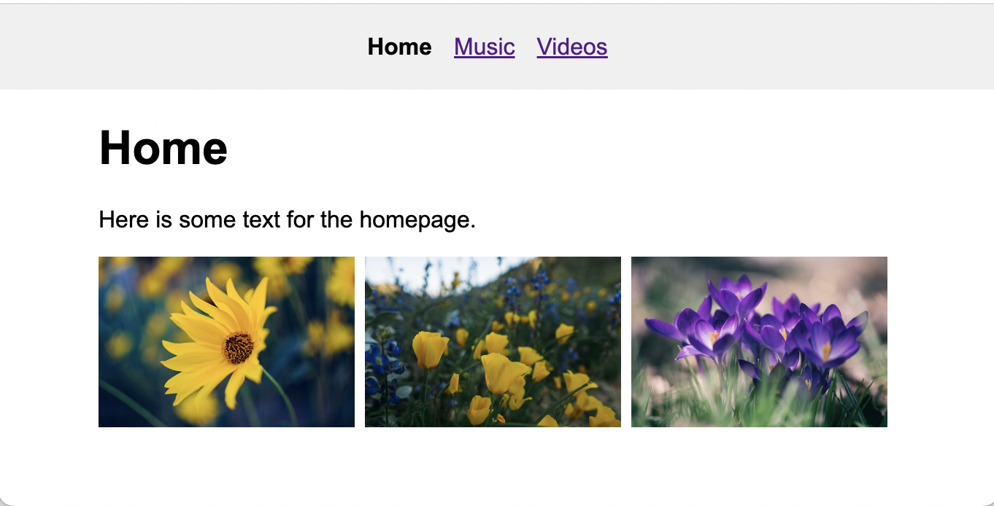Screen dimensions: 994x506
Task: Open the yellow sunflower photo
Action: (x=226, y=341)
